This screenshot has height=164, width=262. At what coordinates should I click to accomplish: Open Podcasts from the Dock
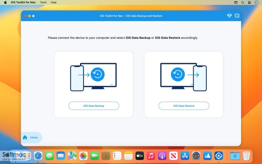coord(162,156)
